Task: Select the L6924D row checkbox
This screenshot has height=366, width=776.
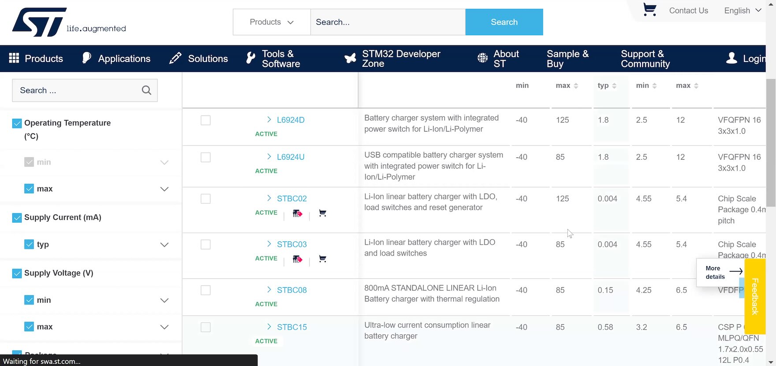Action: 205,120
